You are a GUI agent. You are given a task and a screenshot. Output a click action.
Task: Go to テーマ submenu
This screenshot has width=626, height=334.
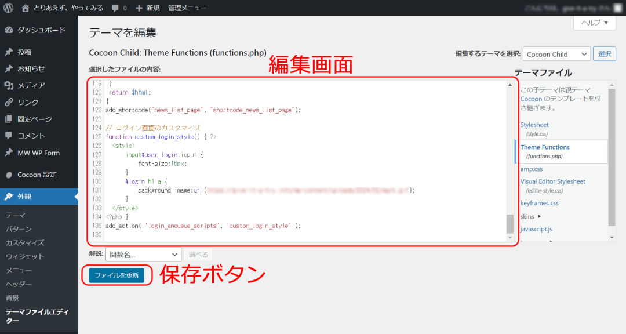16,215
